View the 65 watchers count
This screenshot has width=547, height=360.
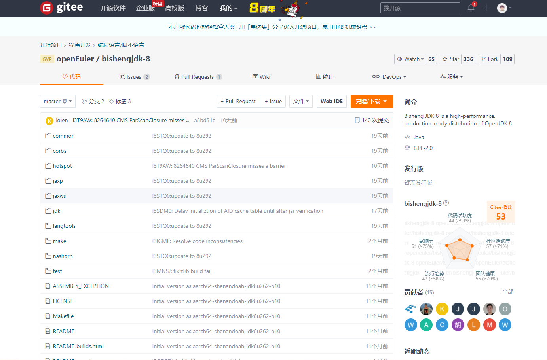[x=431, y=59]
